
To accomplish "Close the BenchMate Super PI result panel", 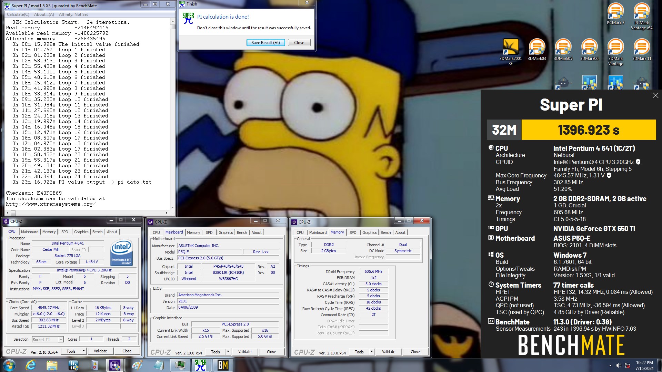I will point(655,95).
